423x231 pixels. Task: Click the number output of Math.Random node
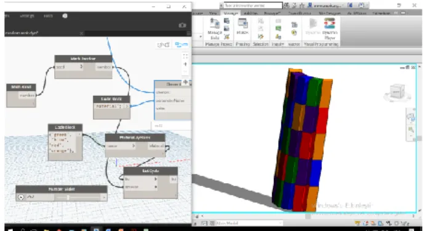coord(103,67)
